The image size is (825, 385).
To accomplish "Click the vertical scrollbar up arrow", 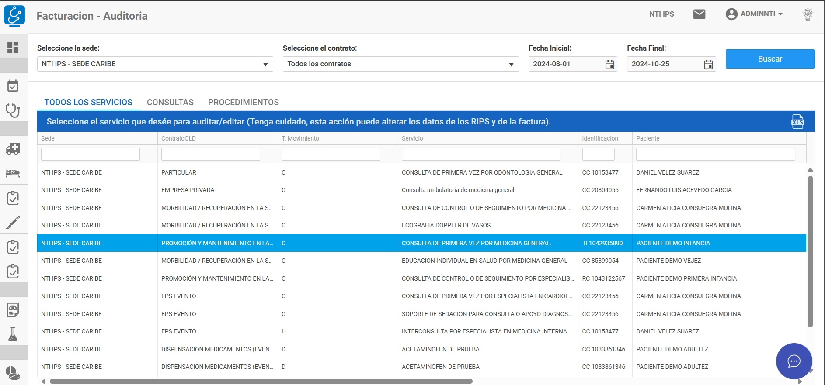I will click(810, 170).
